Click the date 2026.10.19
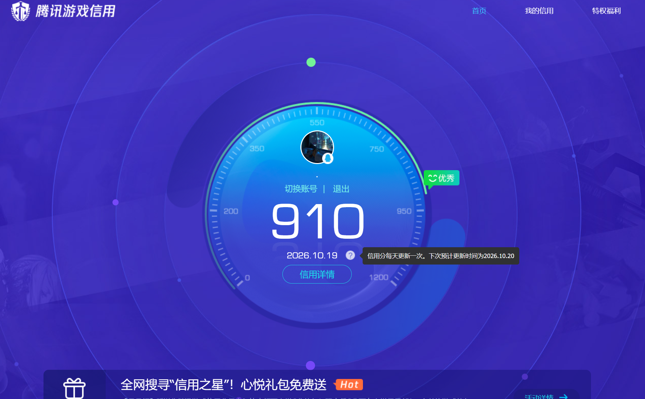 pos(312,255)
